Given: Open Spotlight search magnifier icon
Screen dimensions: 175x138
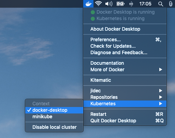Looking at the screenshot, I should (x=161, y=4).
